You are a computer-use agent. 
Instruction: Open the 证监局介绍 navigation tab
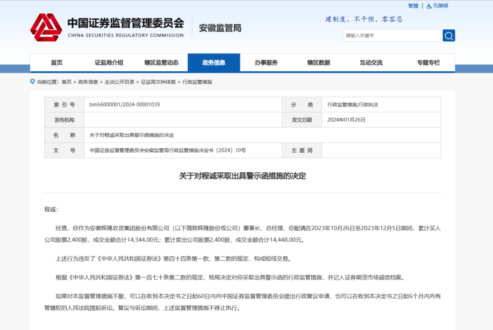109,63
